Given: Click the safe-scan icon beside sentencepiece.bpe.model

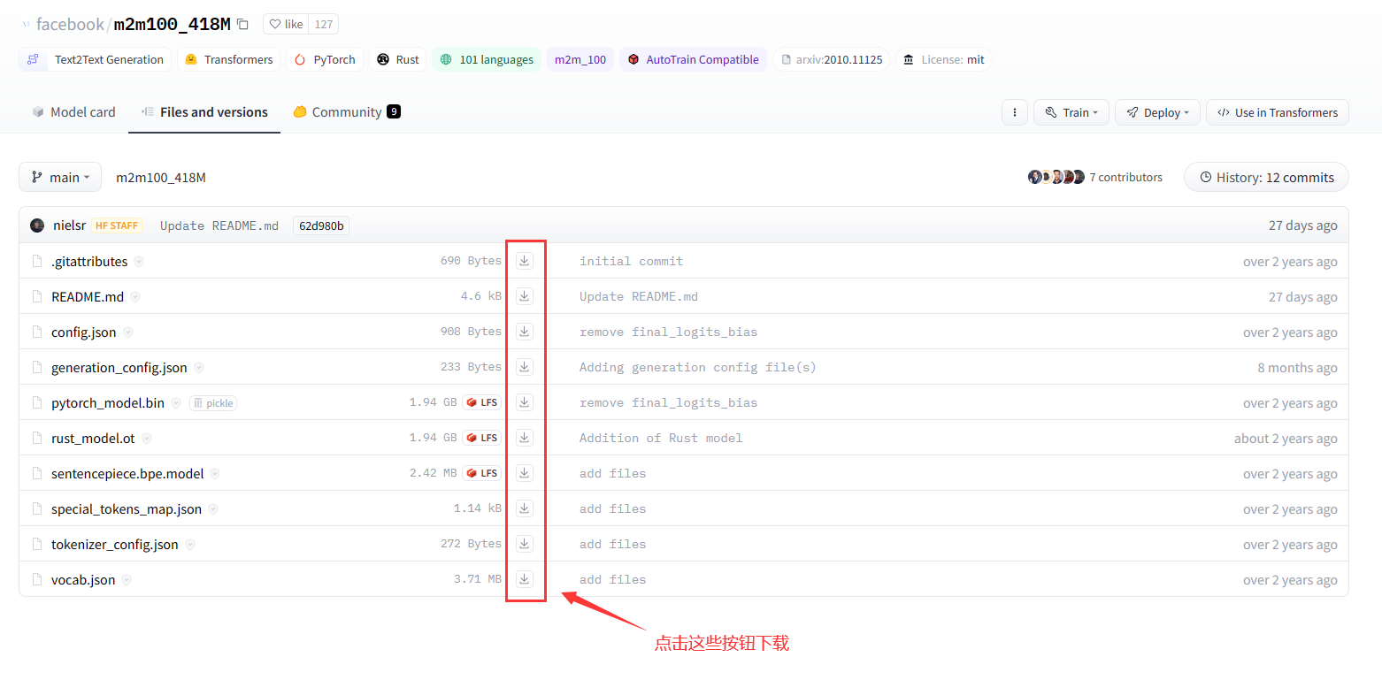Looking at the screenshot, I should (x=215, y=474).
